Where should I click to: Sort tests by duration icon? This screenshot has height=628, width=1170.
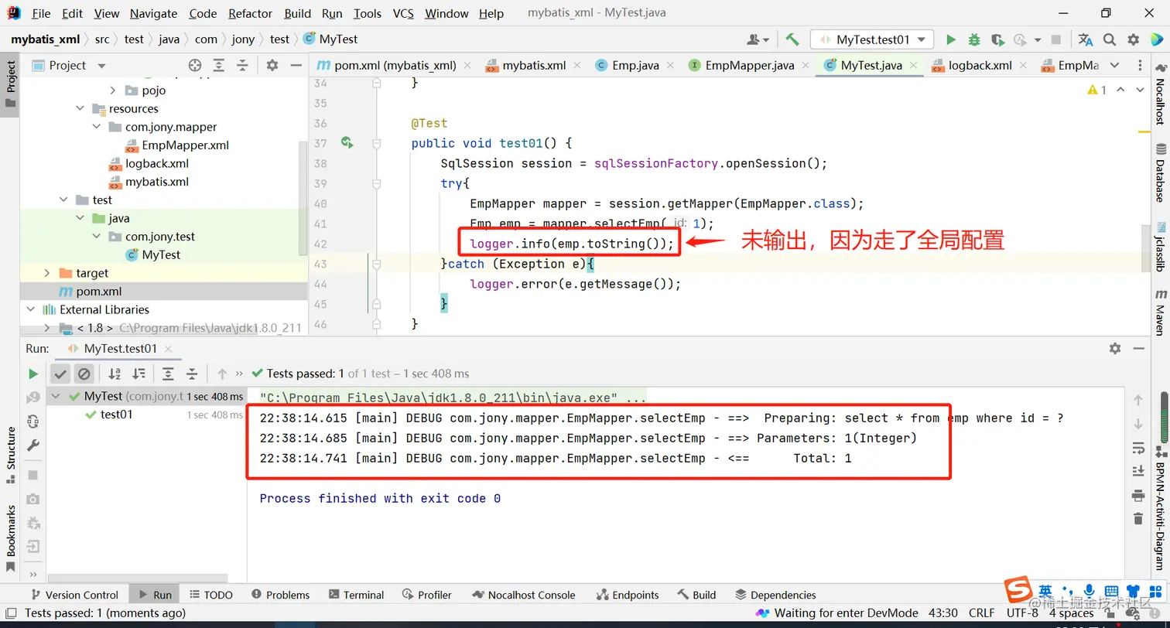[139, 374]
